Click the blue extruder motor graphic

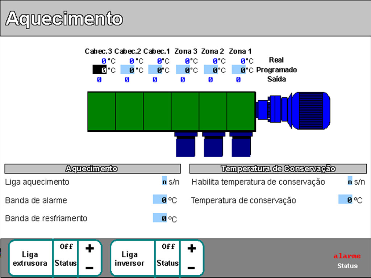(x=310, y=110)
